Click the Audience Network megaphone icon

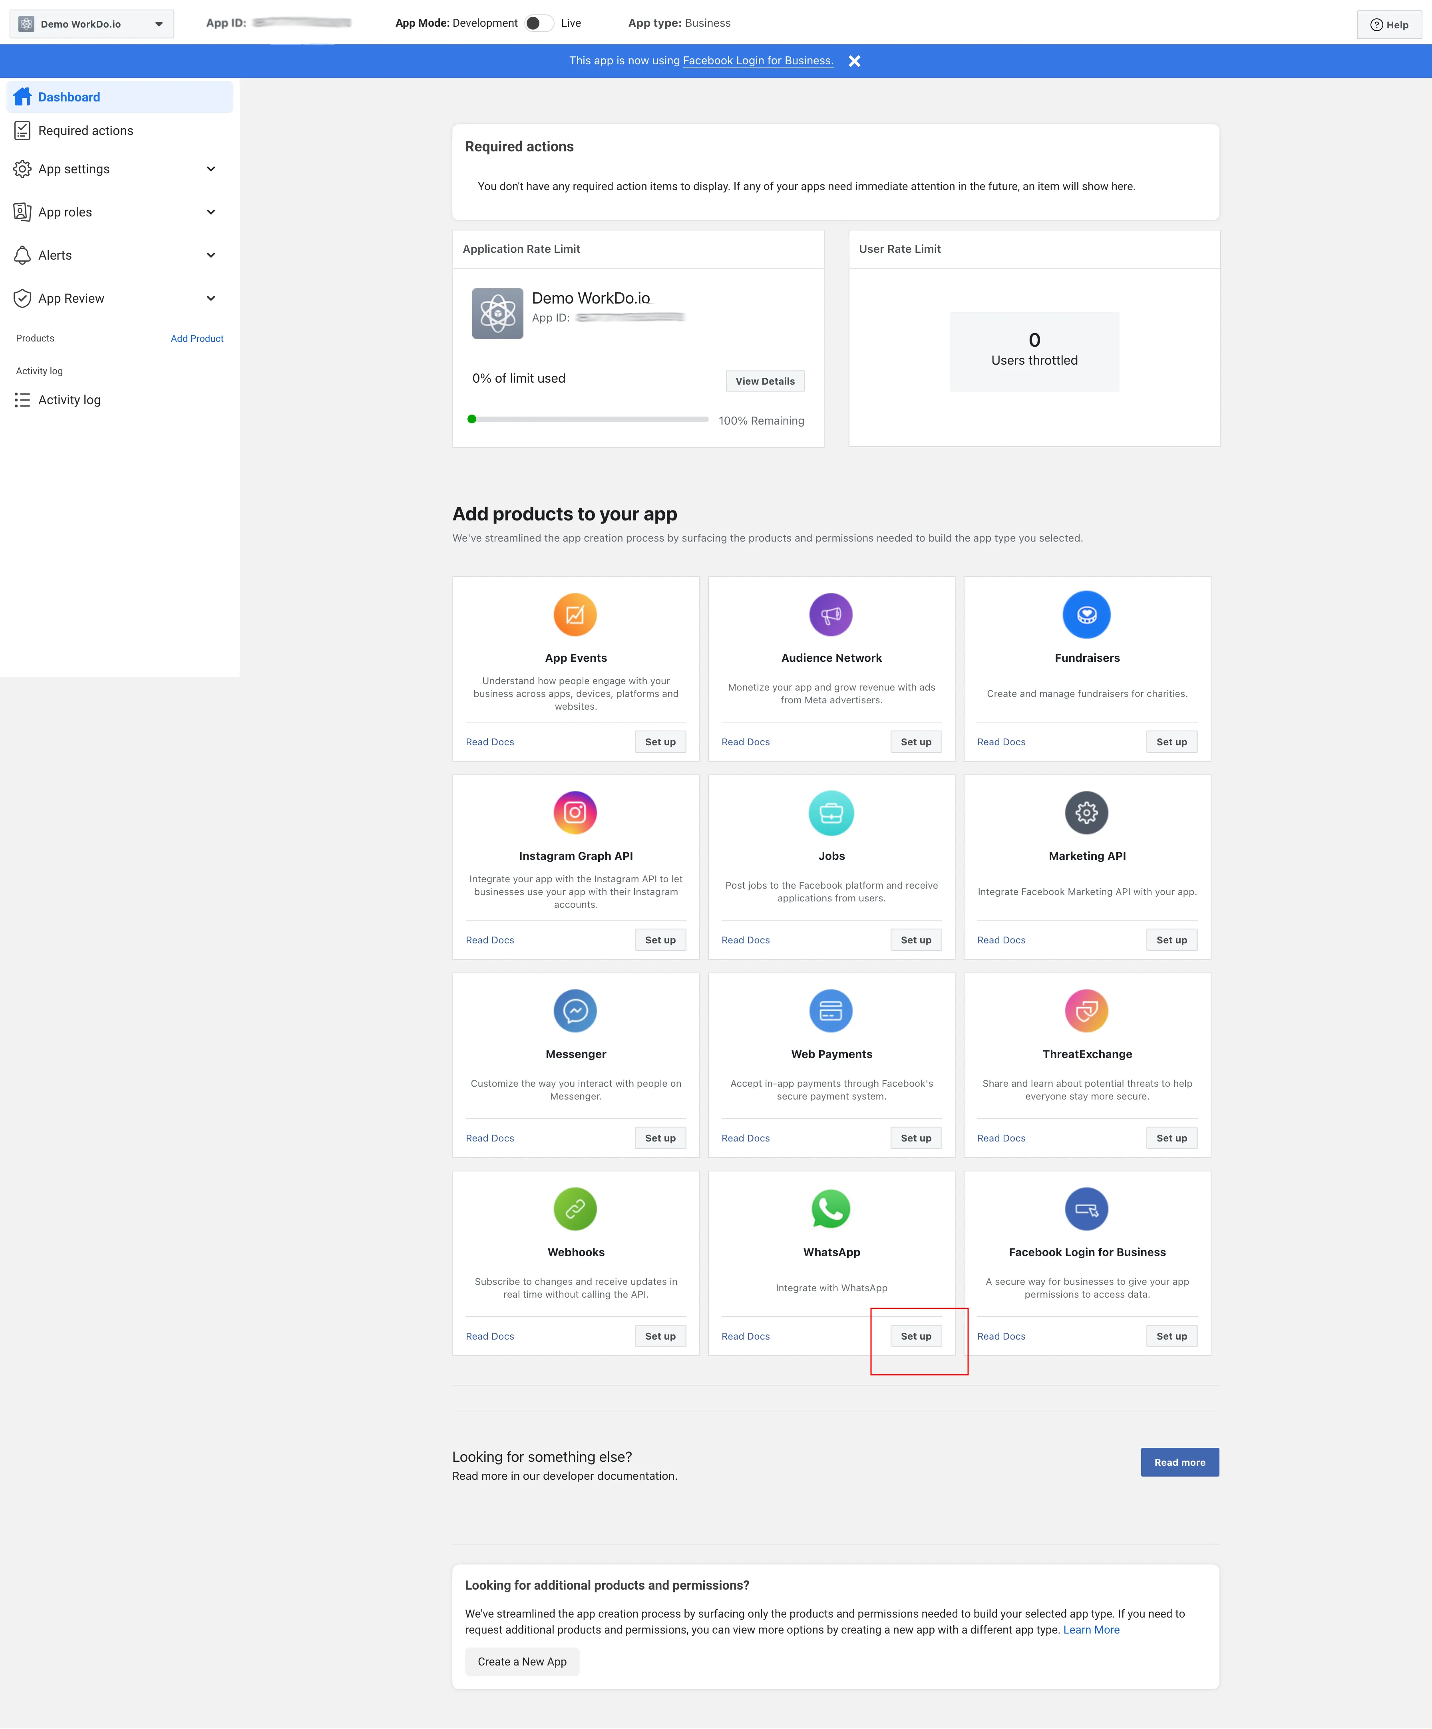point(831,614)
